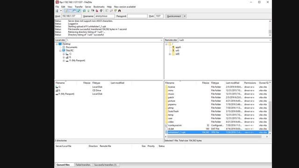This screenshot has height=168, width=299.
Task: Open the View menu
Action: click(70, 7)
